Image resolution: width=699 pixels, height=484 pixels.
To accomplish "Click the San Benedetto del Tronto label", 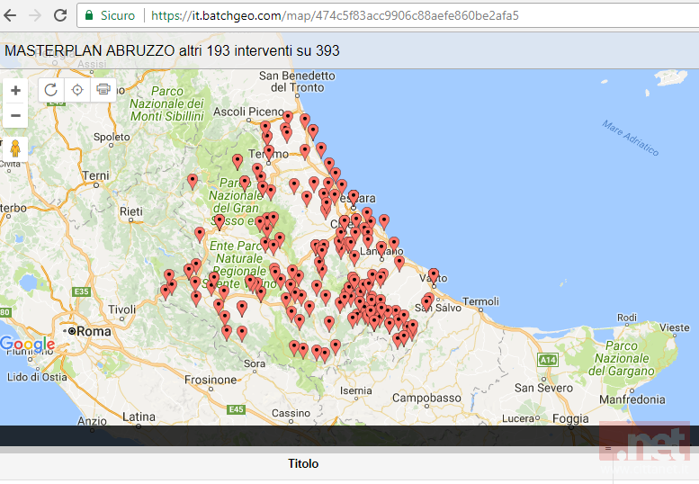I will [x=298, y=82].
